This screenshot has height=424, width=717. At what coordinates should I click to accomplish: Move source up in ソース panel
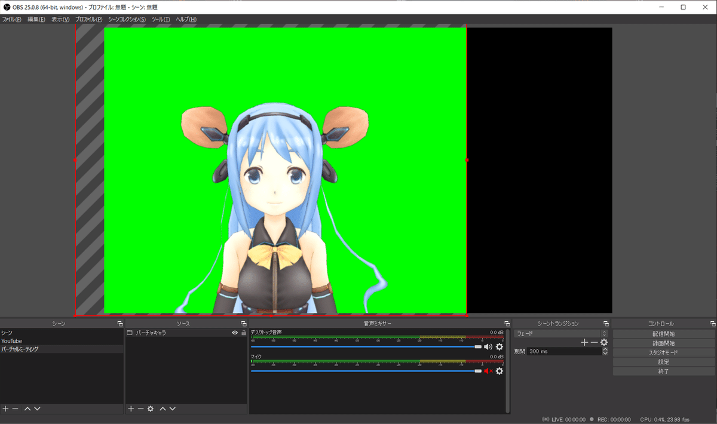(x=163, y=408)
